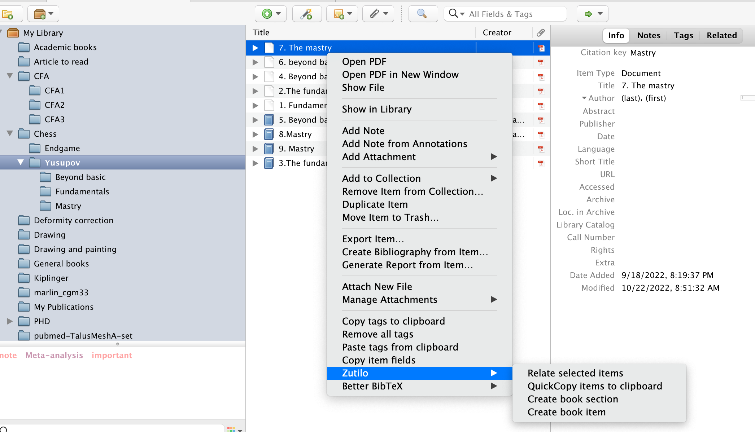The width and height of the screenshot is (755, 432).
Task: Open the colored tag selector options menu
Action: (235, 429)
